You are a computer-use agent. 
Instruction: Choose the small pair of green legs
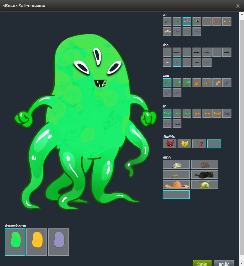(177, 113)
